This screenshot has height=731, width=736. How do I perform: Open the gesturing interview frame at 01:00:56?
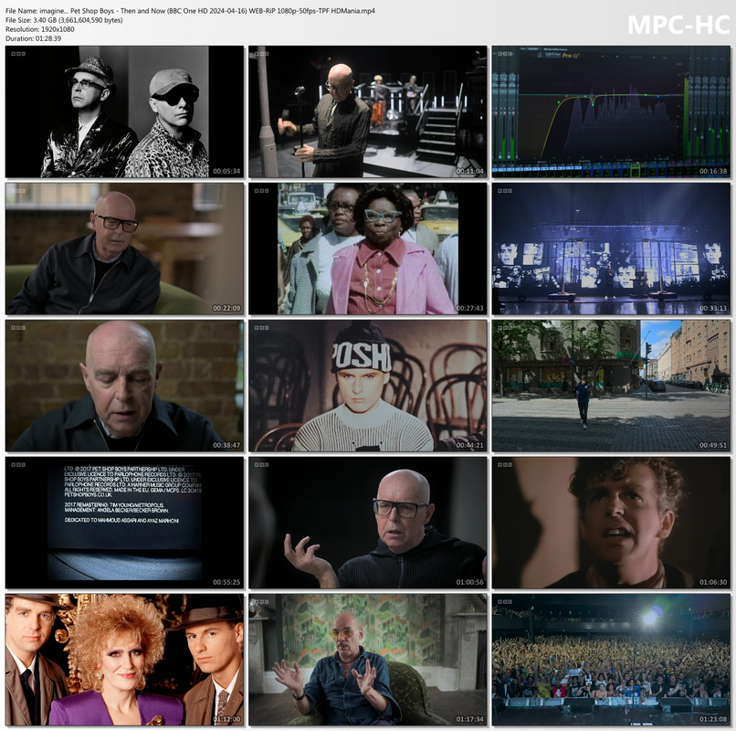click(x=367, y=523)
